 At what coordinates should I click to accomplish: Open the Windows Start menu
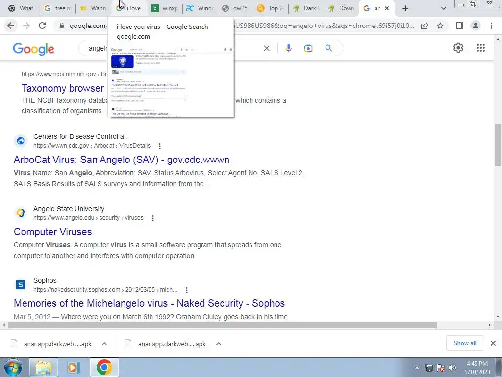(x=13, y=367)
